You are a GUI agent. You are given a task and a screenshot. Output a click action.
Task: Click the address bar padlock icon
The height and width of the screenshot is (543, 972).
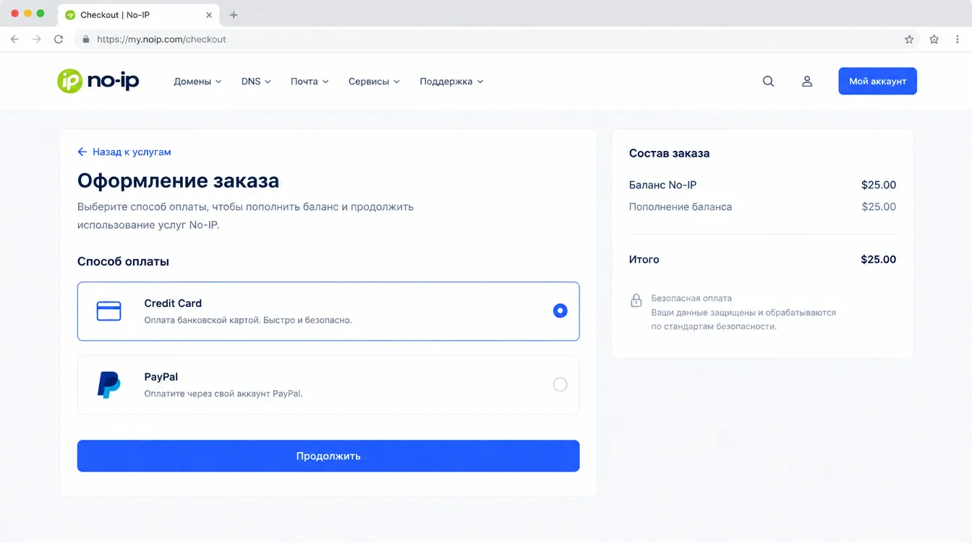point(85,40)
